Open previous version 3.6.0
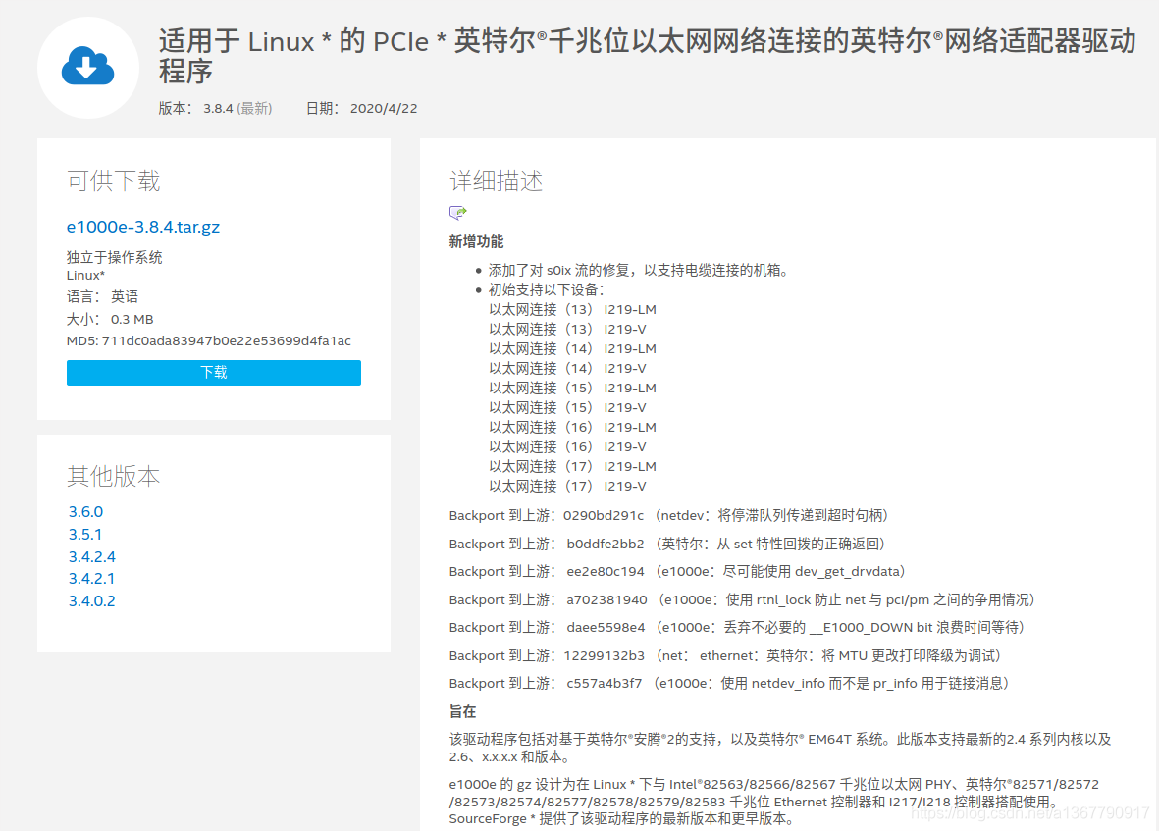1159x831 pixels. coord(85,511)
